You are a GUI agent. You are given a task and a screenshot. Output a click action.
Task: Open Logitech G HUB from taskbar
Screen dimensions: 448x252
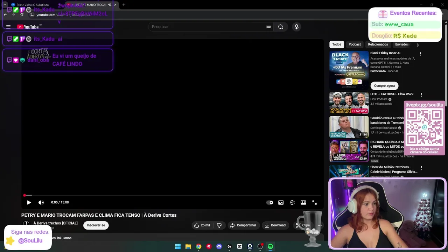(229, 246)
